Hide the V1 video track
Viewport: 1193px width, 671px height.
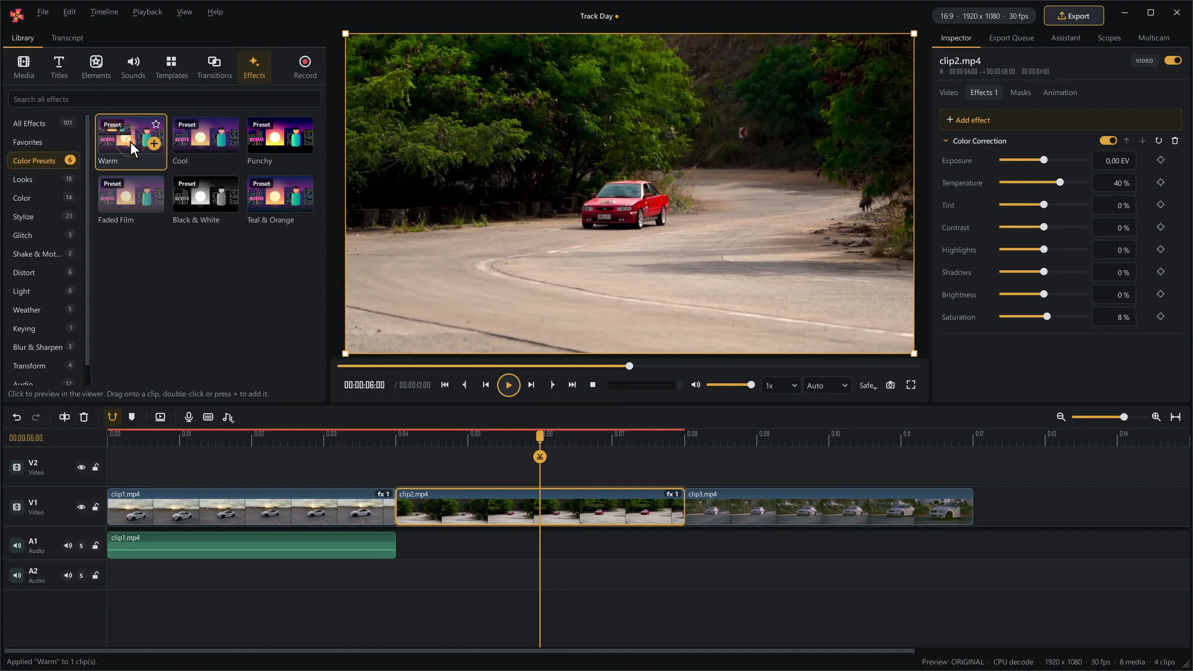coord(81,507)
